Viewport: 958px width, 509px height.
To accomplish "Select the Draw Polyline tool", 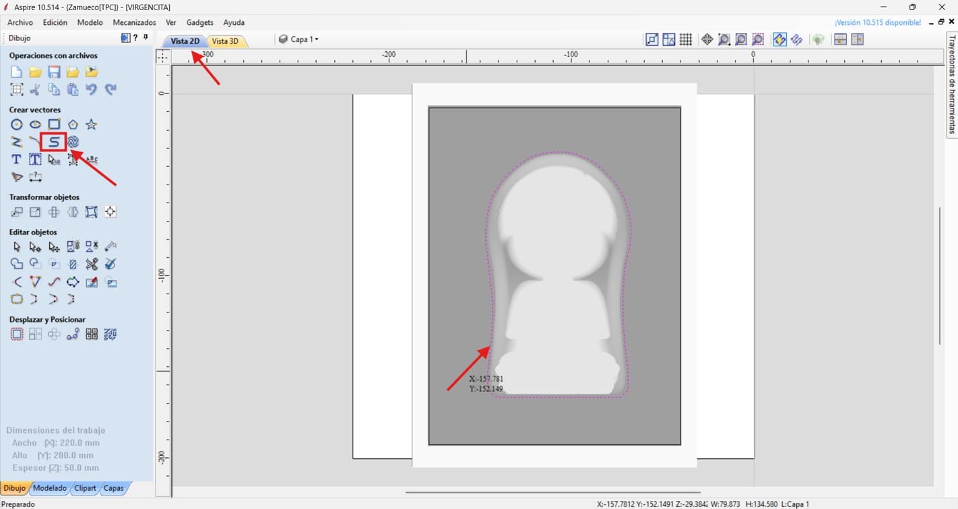I will pos(16,142).
